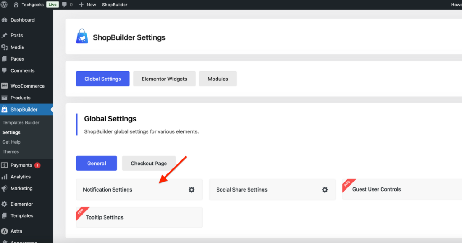The width and height of the screenshot is (462, 243).
Task: Select the General sub-tab
Action: pos(97,163)
